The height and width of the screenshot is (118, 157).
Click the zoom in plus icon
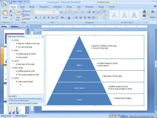click(x=150, y=116)
